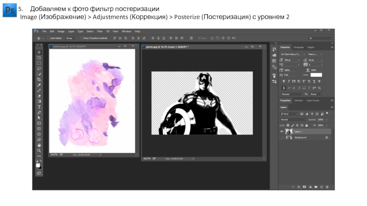The image size is (367, 206).
Task: Select the Eraser tool
Action: (39, 96)
